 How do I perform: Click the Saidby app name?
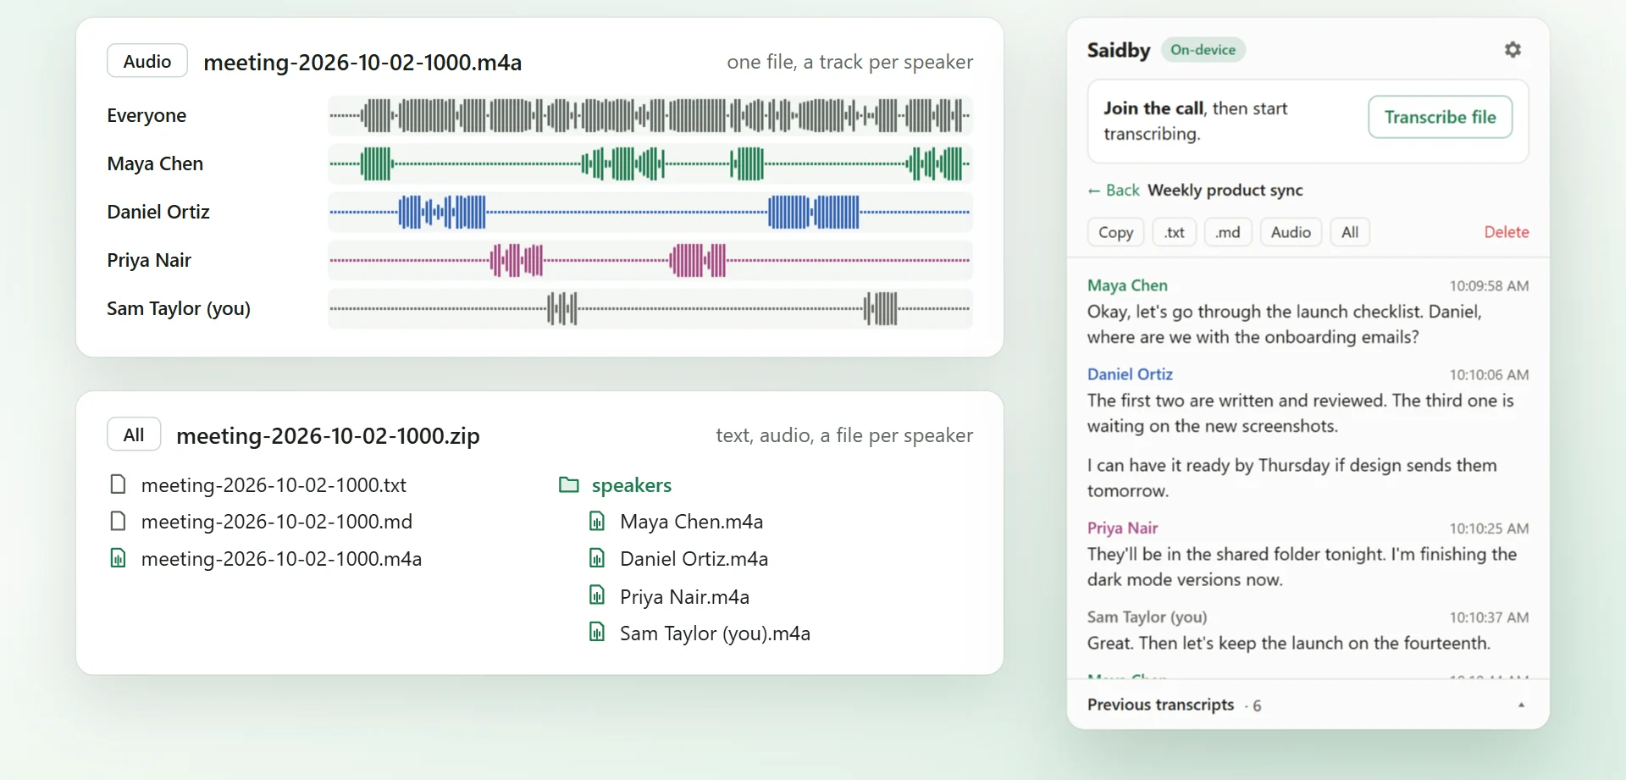pos(1118,50)
